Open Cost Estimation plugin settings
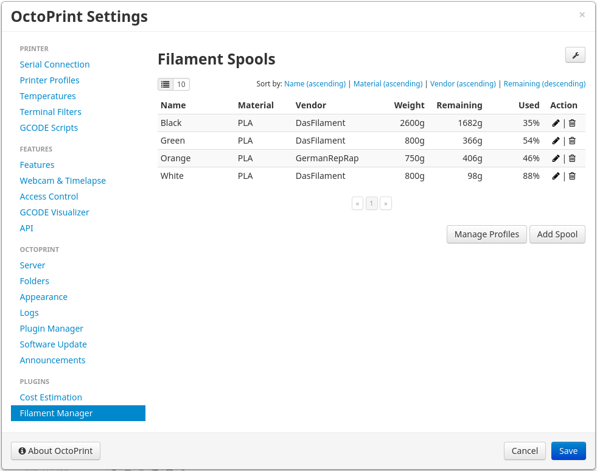 pos(51,397)
